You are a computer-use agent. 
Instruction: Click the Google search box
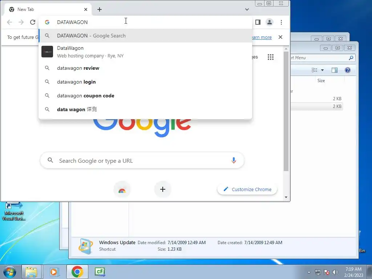point(142,161)
